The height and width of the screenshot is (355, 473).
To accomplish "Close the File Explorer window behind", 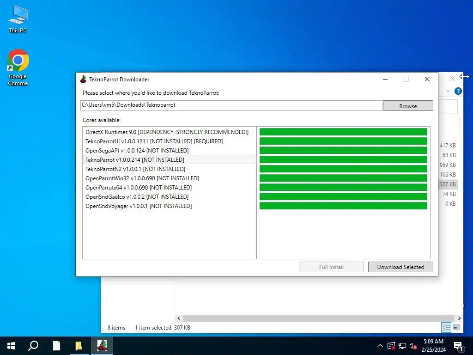I will click(x=453, y=79).
